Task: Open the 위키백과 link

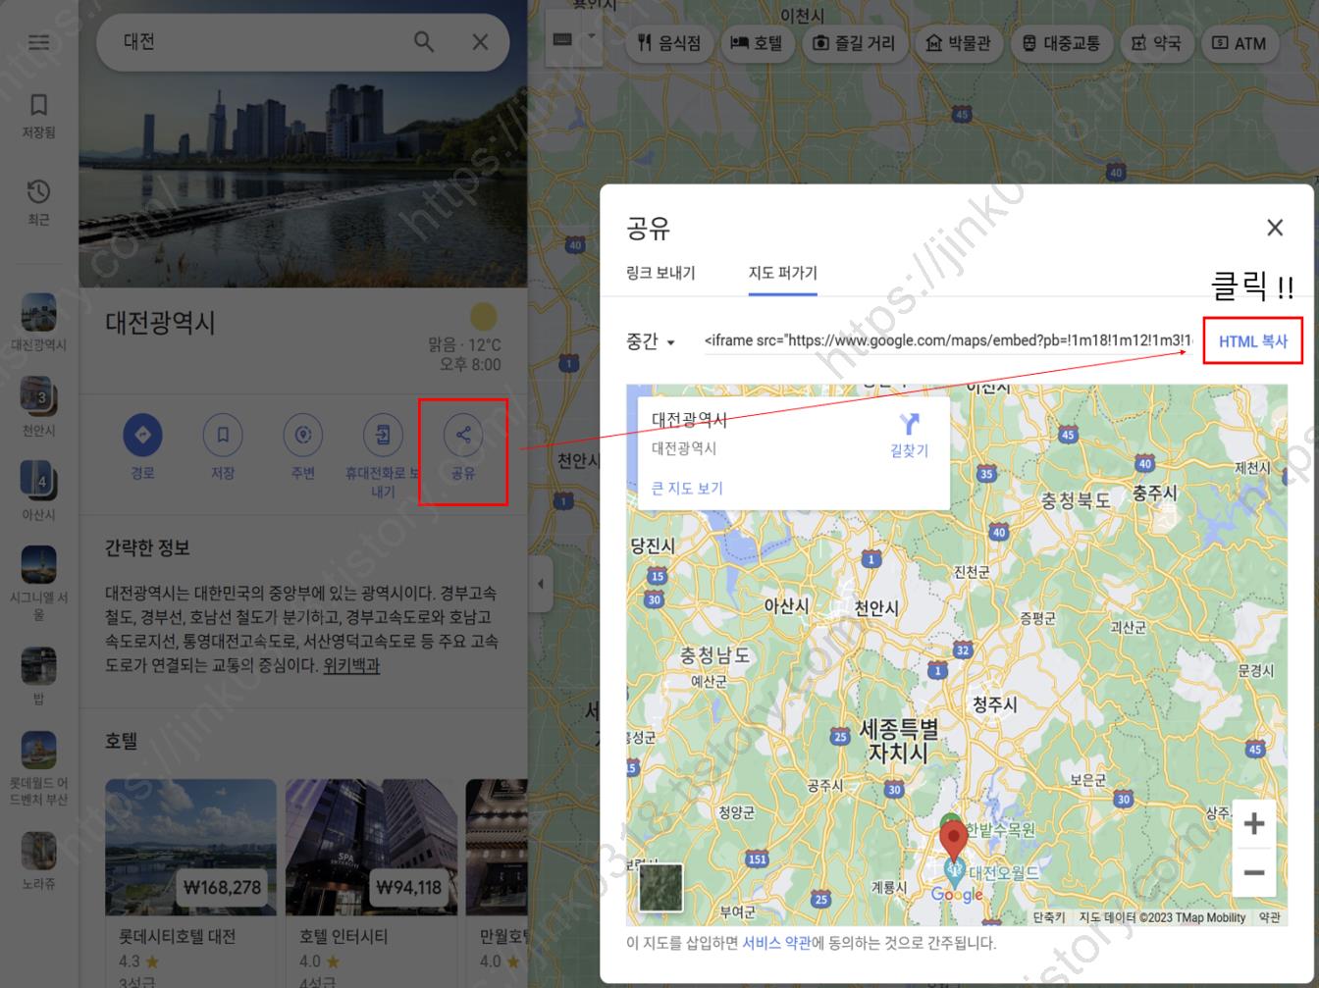Action: [x=351, y=665]
